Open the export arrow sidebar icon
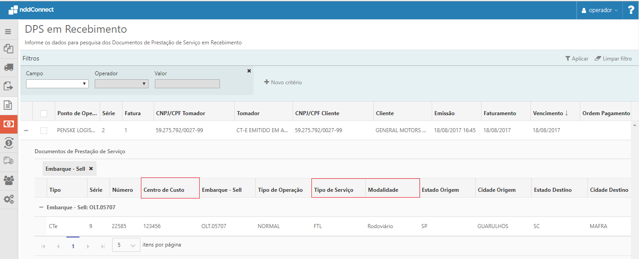The image size is (639, 259). (x=8, y=86)
